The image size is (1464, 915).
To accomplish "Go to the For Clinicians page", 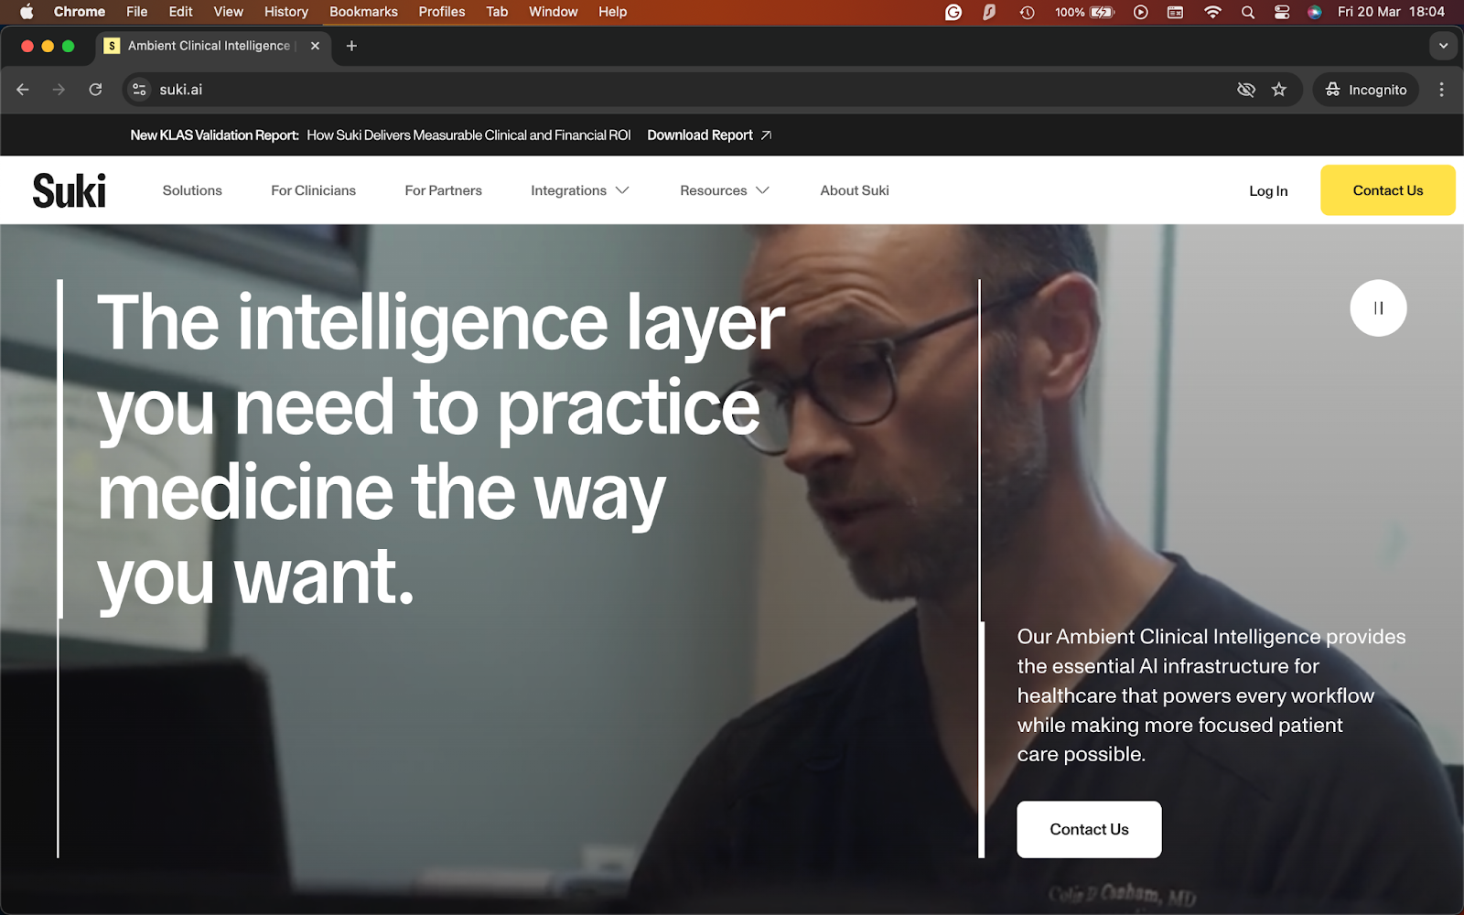I will 313,190.
